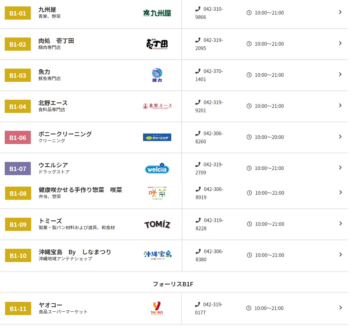
Task: Select the purple B1-07 floor badge
Action: coord(18,168)
